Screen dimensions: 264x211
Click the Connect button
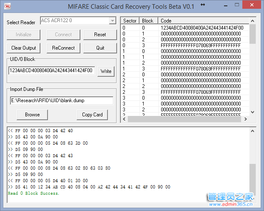[x=63, y=35]
